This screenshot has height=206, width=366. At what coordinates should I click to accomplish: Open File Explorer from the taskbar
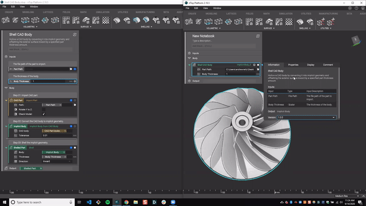click(x=136, y=202)
